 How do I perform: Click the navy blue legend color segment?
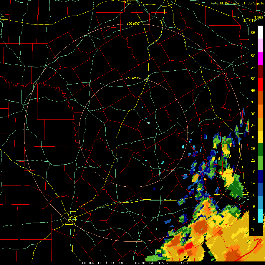pos(260,176)
